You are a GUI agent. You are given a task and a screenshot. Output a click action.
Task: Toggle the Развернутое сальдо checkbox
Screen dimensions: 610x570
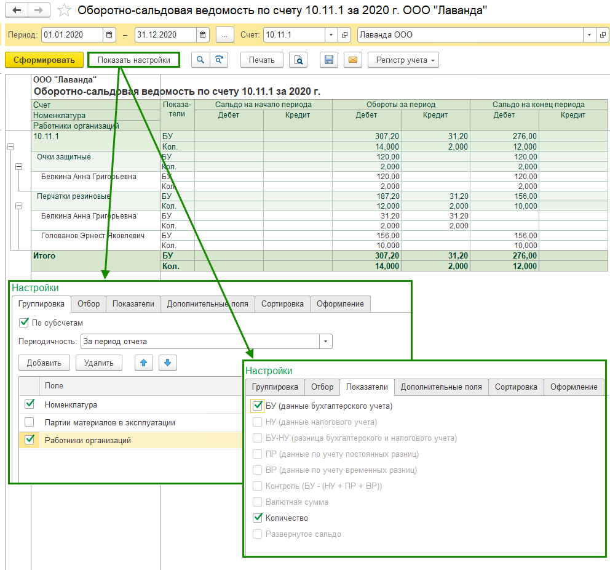[257, 534]
